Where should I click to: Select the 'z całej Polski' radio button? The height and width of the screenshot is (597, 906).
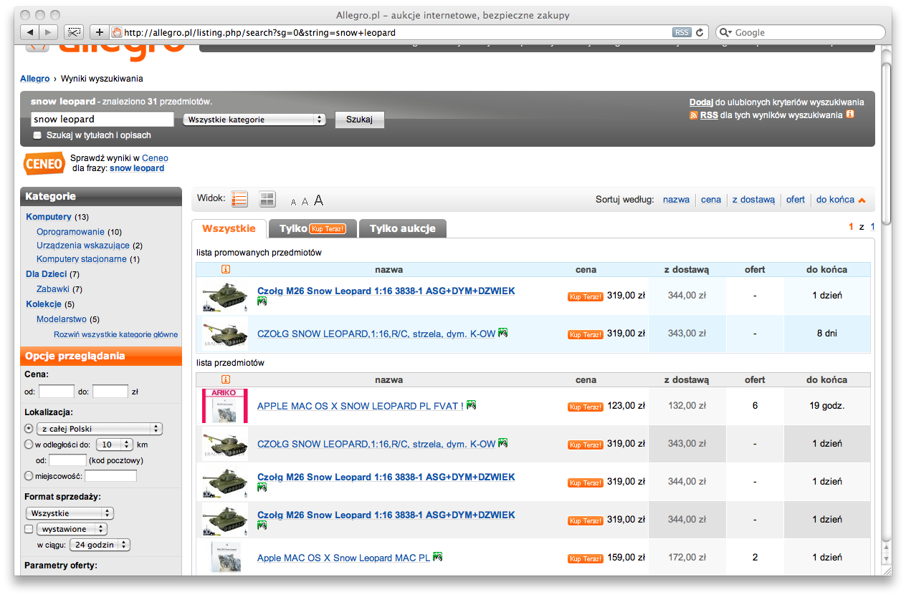29,429
